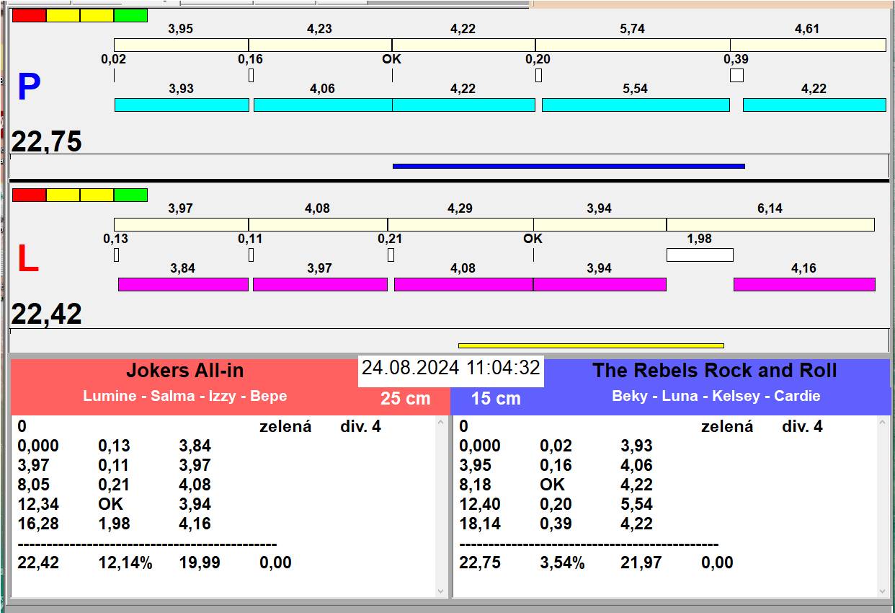Select the magenta run bar labeled 4,16
Image resolution: width=895 pixels, height=613 pixels.
[804, 284]
